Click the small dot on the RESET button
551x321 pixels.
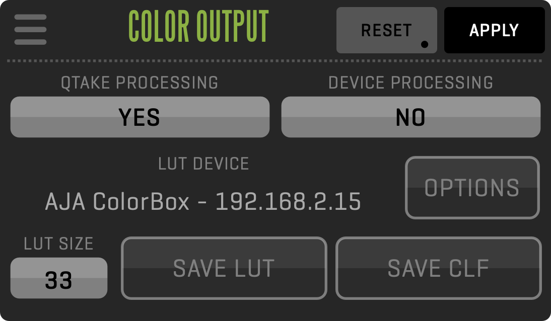pyautogui.click(x=425, y=44)
